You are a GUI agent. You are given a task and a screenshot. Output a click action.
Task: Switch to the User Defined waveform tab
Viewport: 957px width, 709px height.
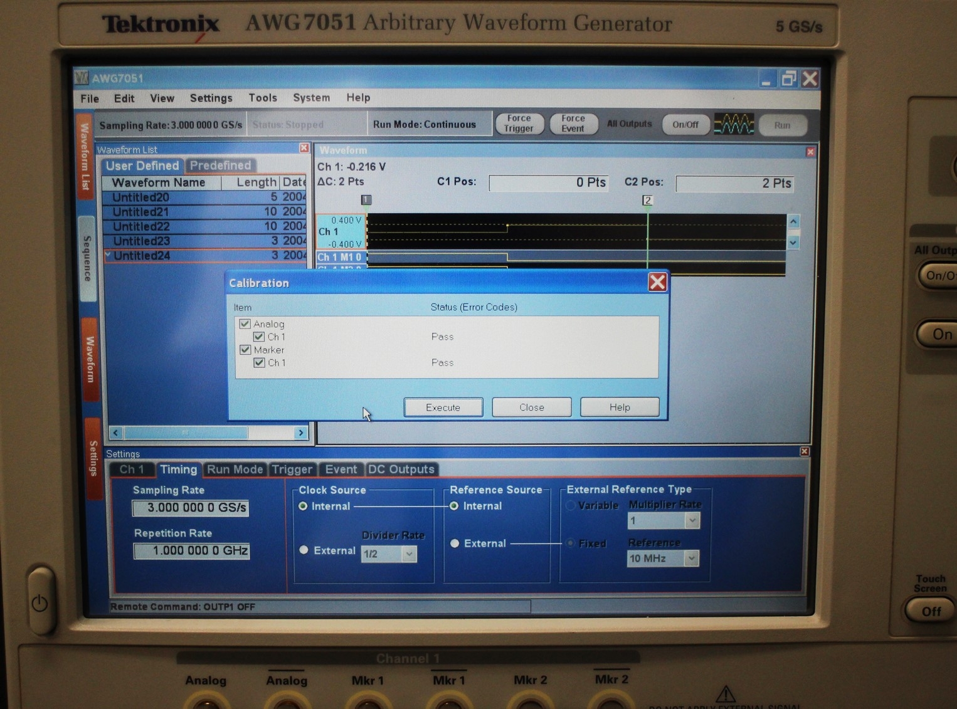tap(142, 165)
